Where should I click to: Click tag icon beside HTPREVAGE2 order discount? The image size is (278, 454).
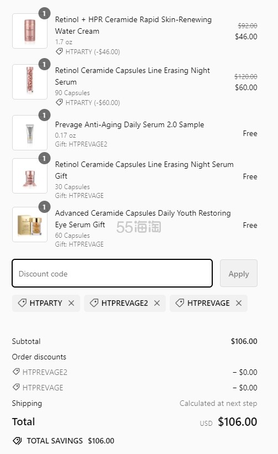point(16,372)
